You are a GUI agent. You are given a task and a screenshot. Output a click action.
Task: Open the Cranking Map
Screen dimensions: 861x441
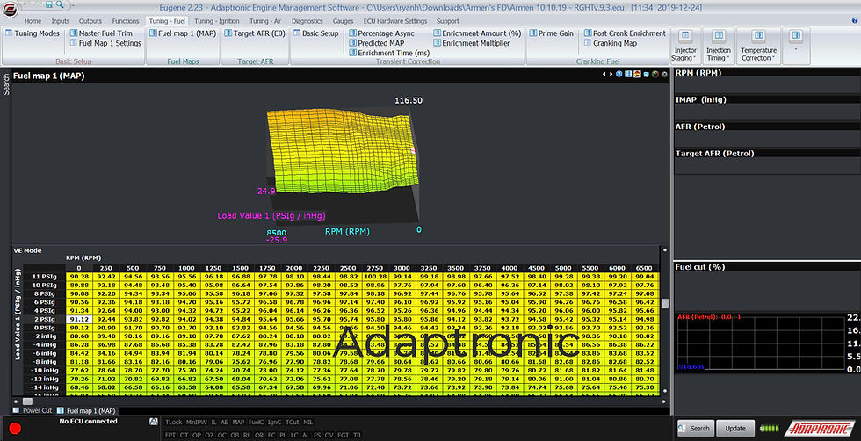coord(614,43)
